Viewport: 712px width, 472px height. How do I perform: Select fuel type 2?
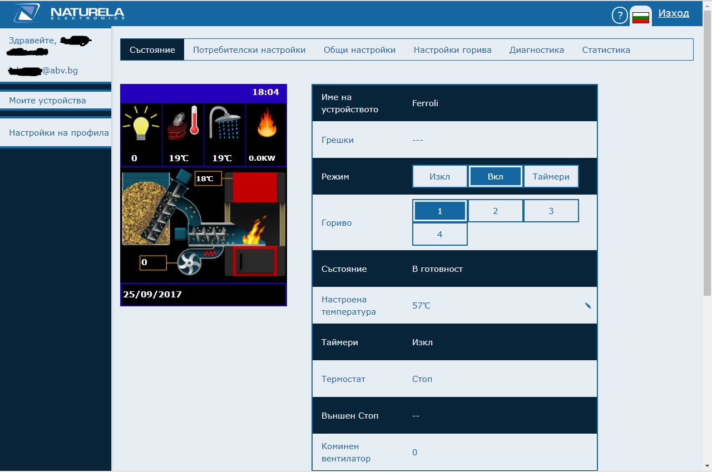click(x=495, y=211)
